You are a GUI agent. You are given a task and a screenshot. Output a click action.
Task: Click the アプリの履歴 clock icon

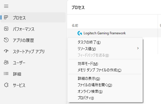(6, 40)
